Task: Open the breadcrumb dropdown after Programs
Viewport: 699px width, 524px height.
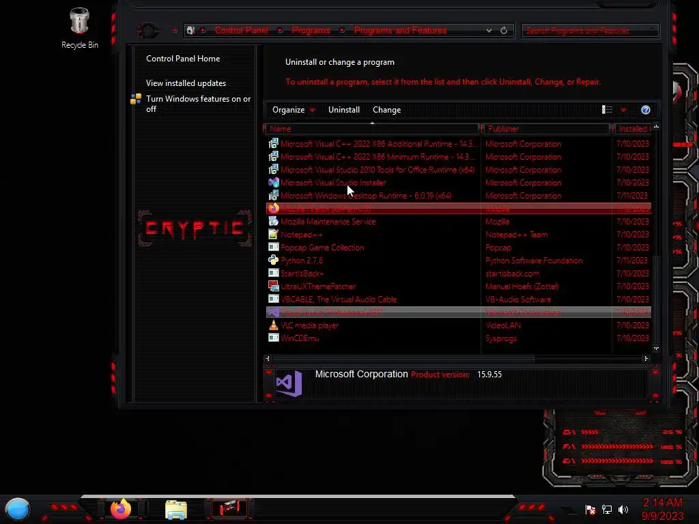Action: pyautogui.click(x=342, y=30)
